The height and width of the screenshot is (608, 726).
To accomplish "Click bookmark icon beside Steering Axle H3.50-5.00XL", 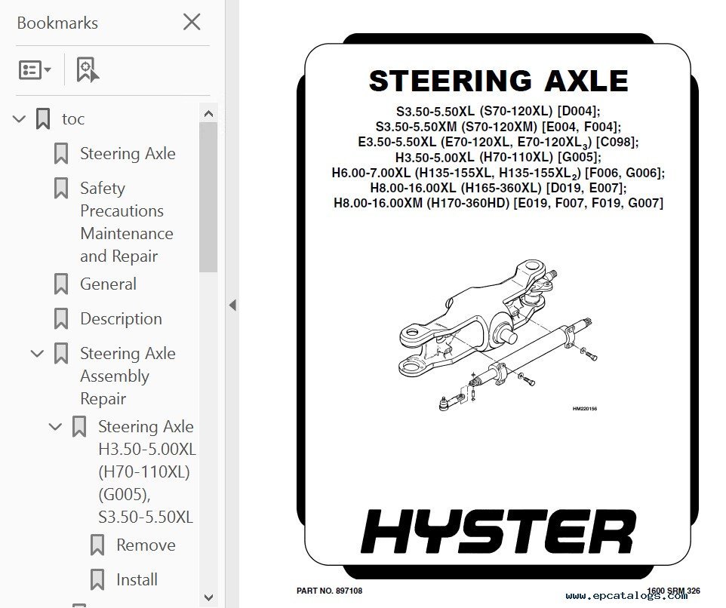I will 79,427.
